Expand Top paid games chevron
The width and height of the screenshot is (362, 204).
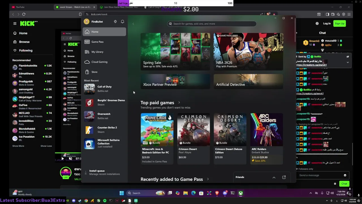point(179,103)
